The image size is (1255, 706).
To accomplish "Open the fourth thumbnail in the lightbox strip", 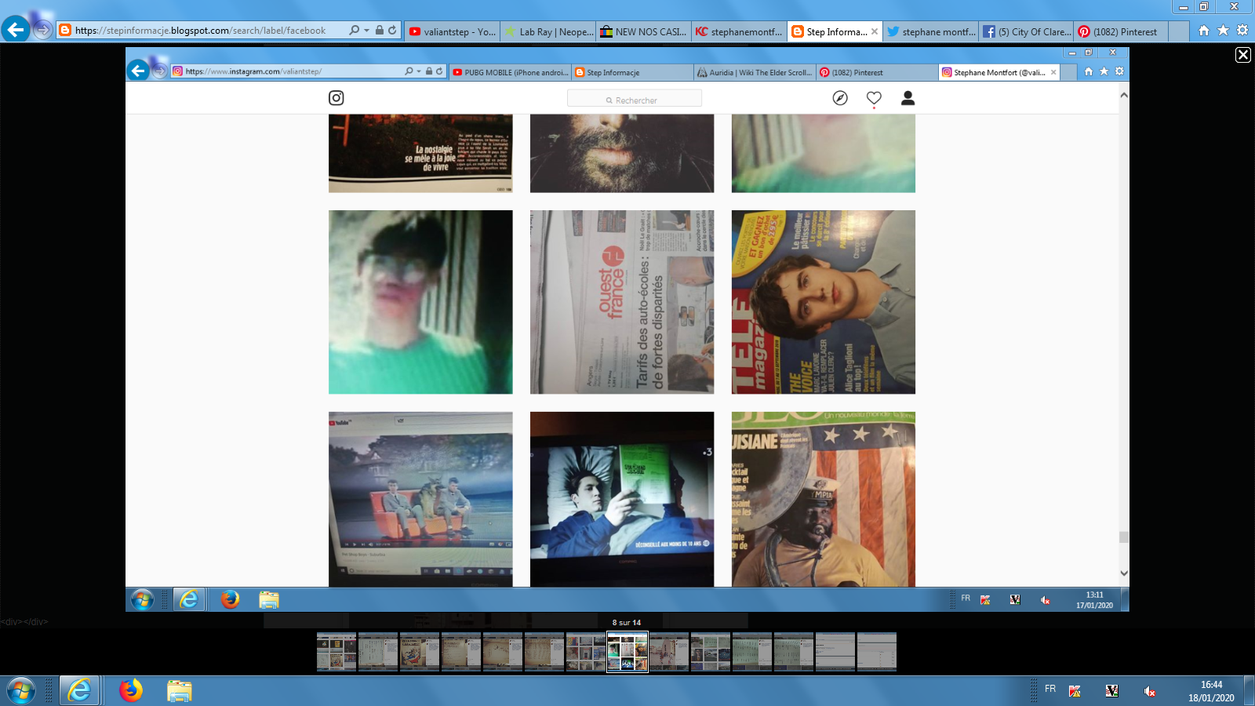I will (461, 652).
